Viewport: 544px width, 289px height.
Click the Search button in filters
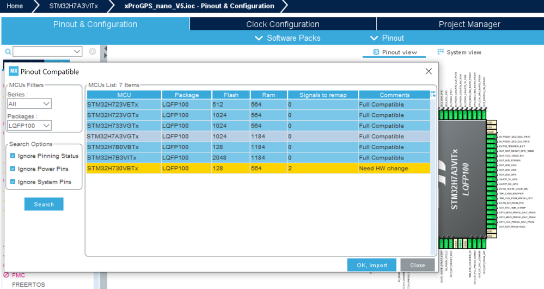(44, 204)
